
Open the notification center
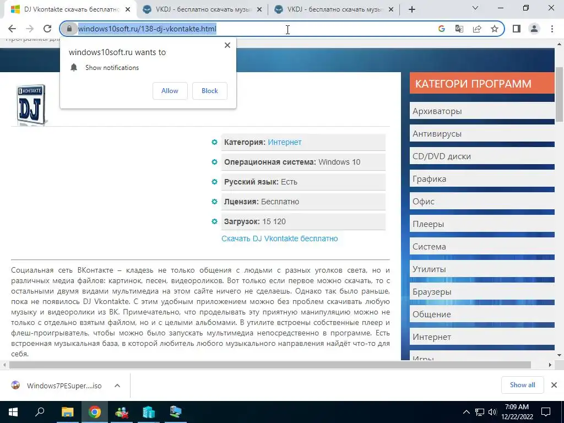click(x=546, y=412)
